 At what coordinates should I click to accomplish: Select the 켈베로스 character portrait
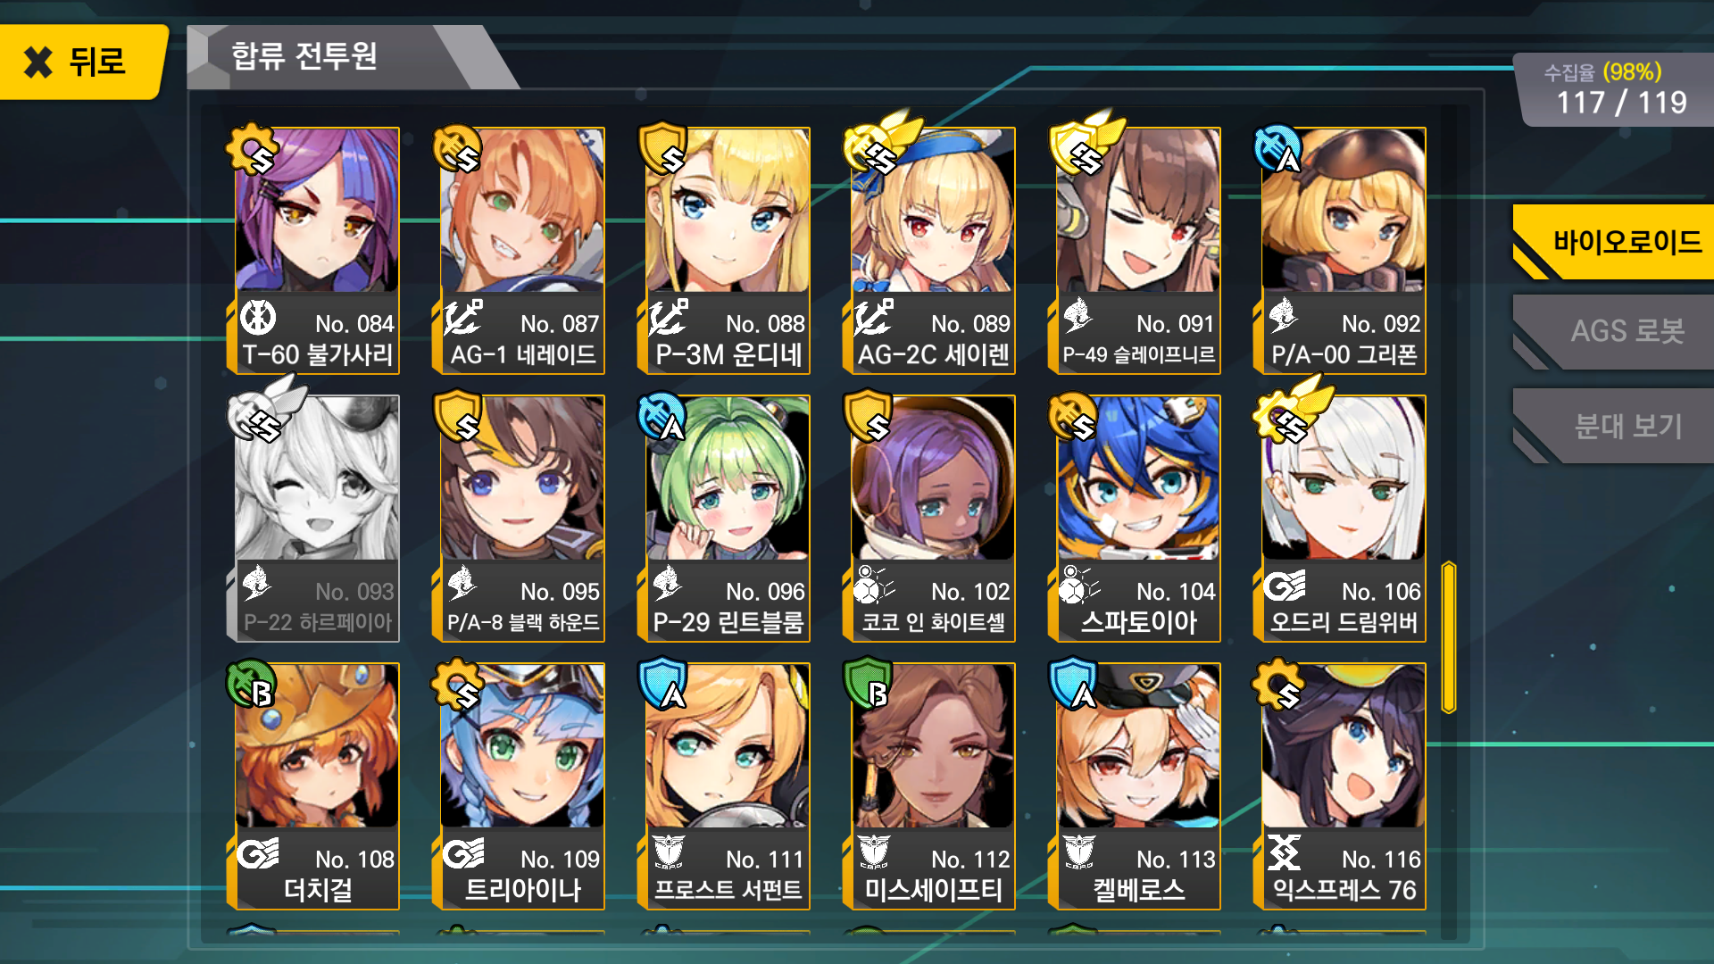coord(1138,746)
